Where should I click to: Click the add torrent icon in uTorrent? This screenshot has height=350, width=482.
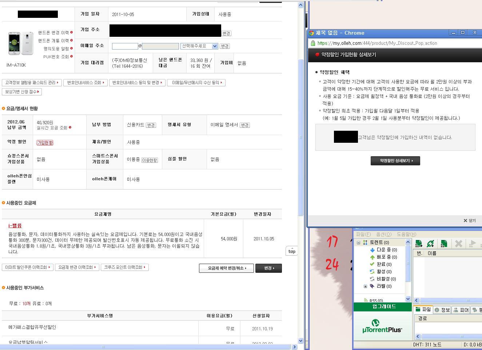[419, 244]
